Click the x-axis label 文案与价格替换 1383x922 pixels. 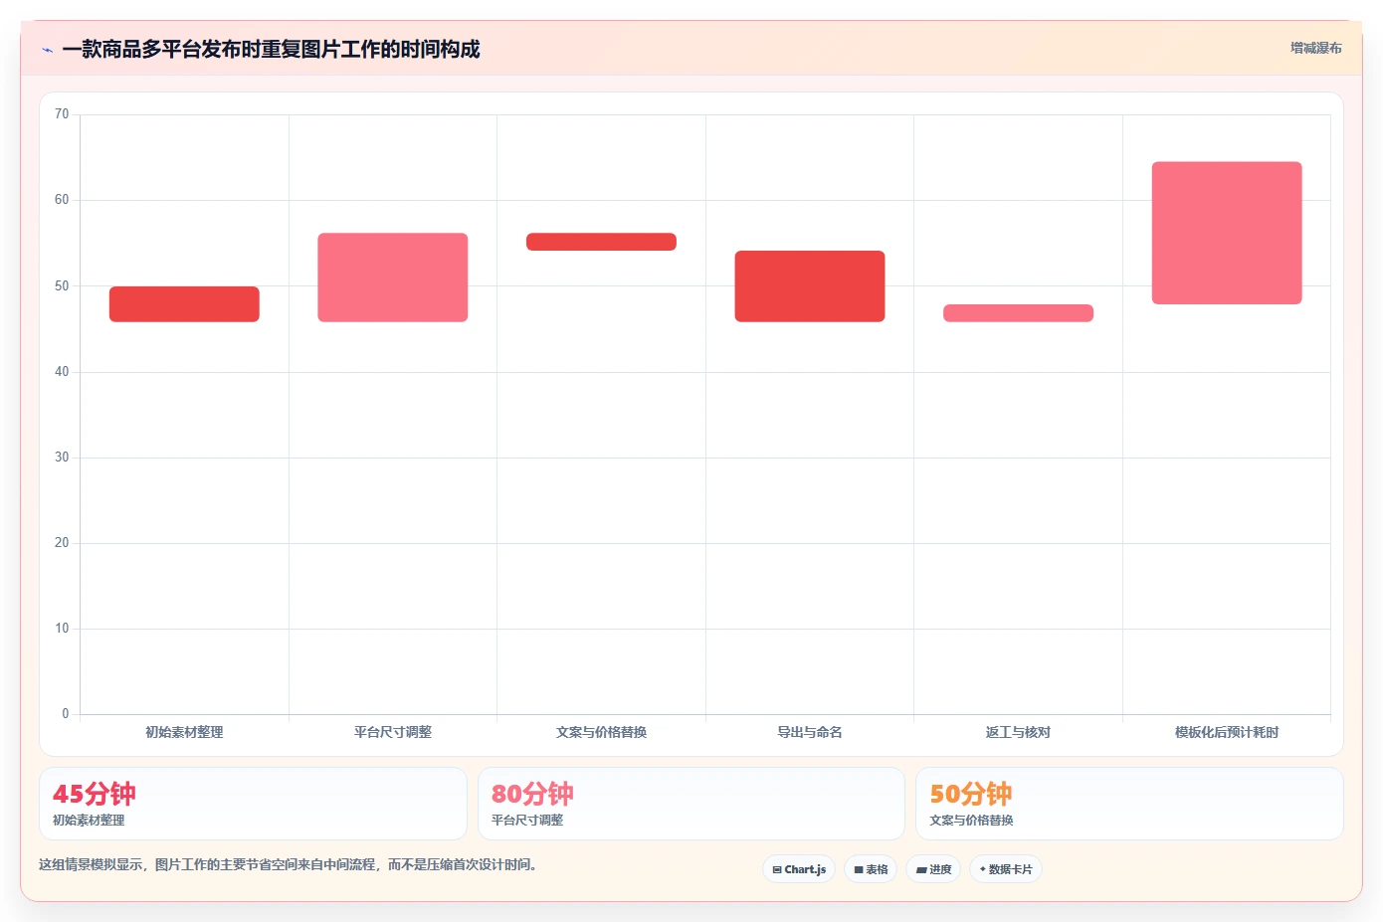coord(601,732)
